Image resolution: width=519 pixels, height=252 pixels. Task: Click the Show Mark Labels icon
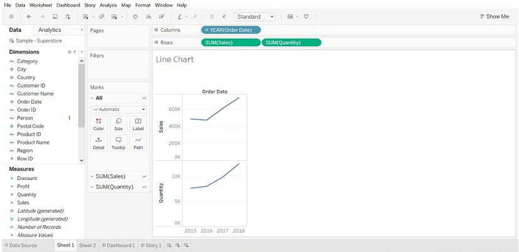[212, 16]
